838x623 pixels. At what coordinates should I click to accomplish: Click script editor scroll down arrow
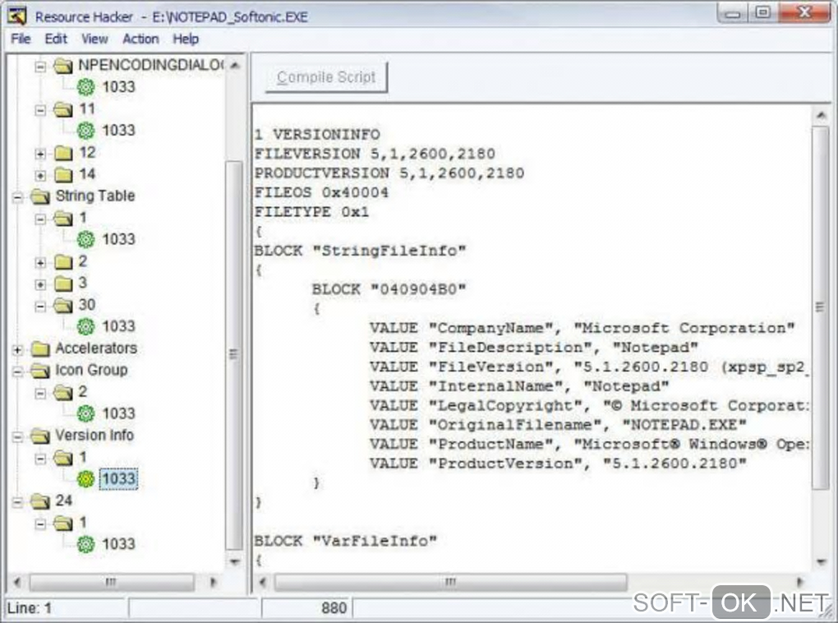[x=821, y=562]
